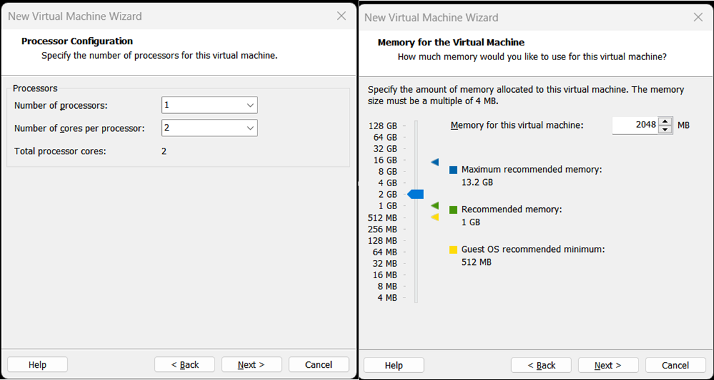Close the Processor Configuration wizard window
The height and width of the screenshot is (380, 714).
[x=341, y=16]
